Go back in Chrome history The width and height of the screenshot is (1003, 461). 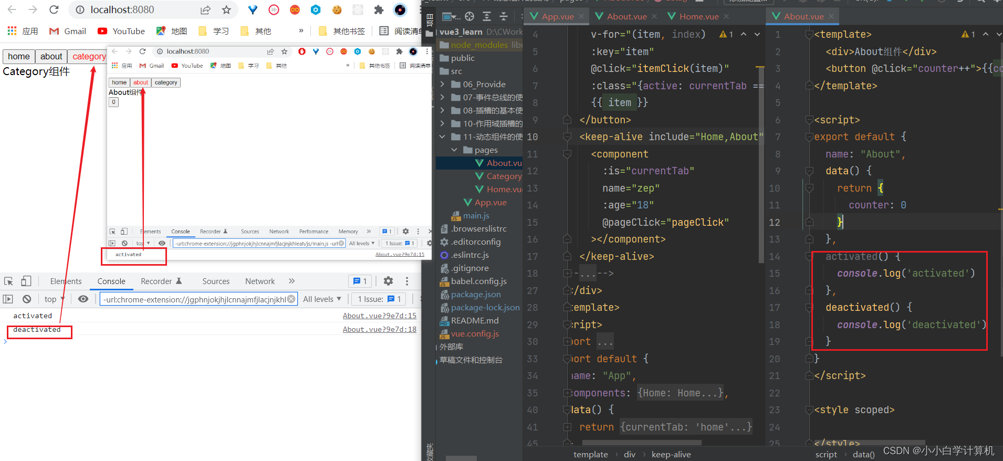12,9
